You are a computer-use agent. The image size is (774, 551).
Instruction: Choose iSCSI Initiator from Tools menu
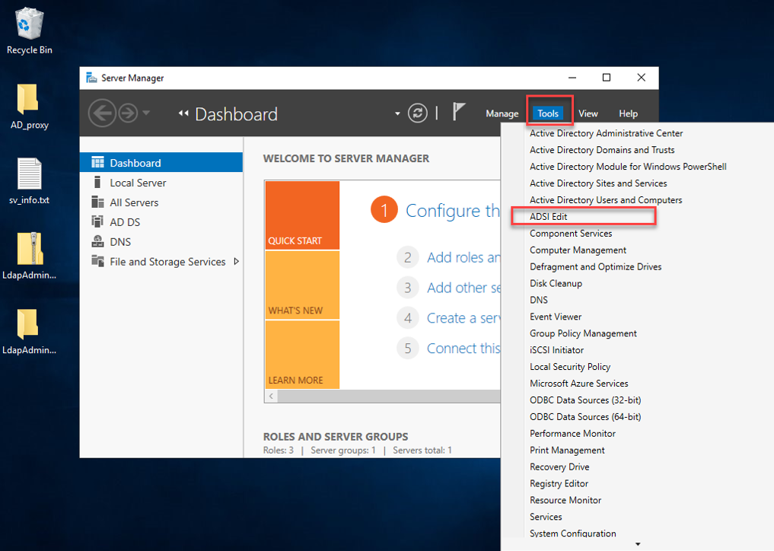[556, 350]
